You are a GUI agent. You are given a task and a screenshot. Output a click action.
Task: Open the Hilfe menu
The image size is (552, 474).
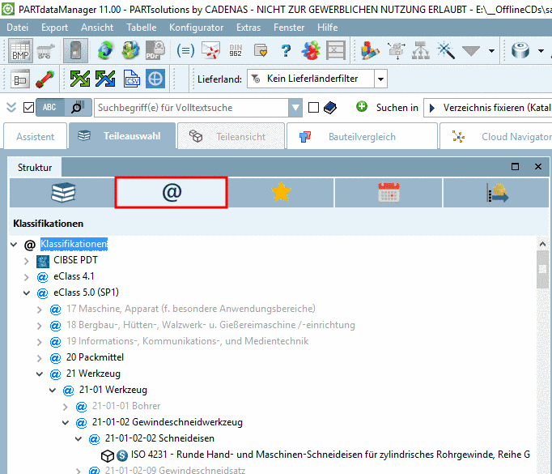click(x=328, y=28)
